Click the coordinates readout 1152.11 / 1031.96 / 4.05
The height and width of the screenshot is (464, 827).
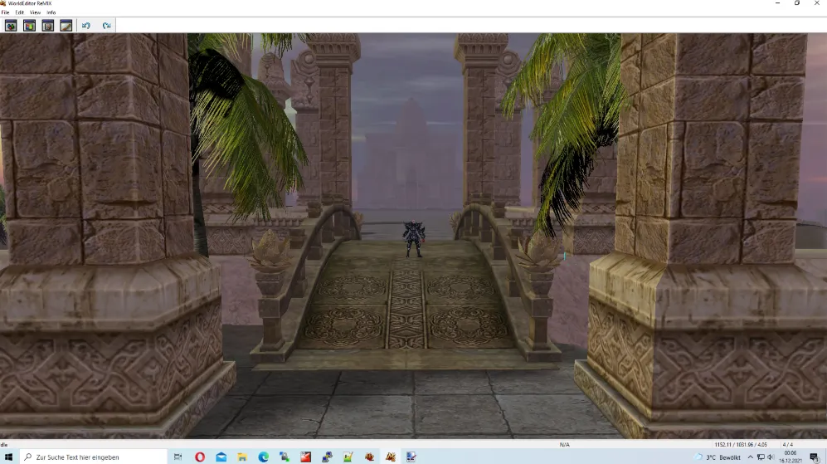741,444
